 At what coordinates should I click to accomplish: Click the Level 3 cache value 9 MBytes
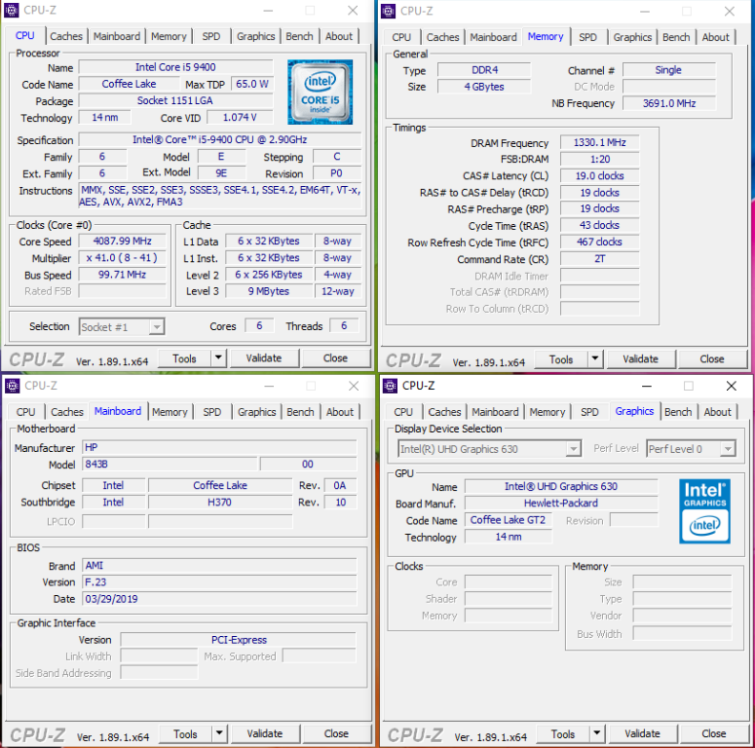(269, 291)
